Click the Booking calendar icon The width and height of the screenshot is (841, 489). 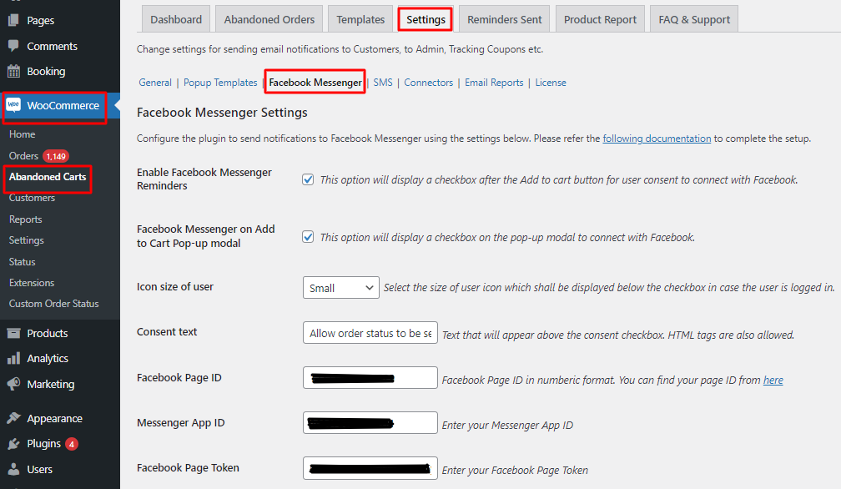(14, 71)
